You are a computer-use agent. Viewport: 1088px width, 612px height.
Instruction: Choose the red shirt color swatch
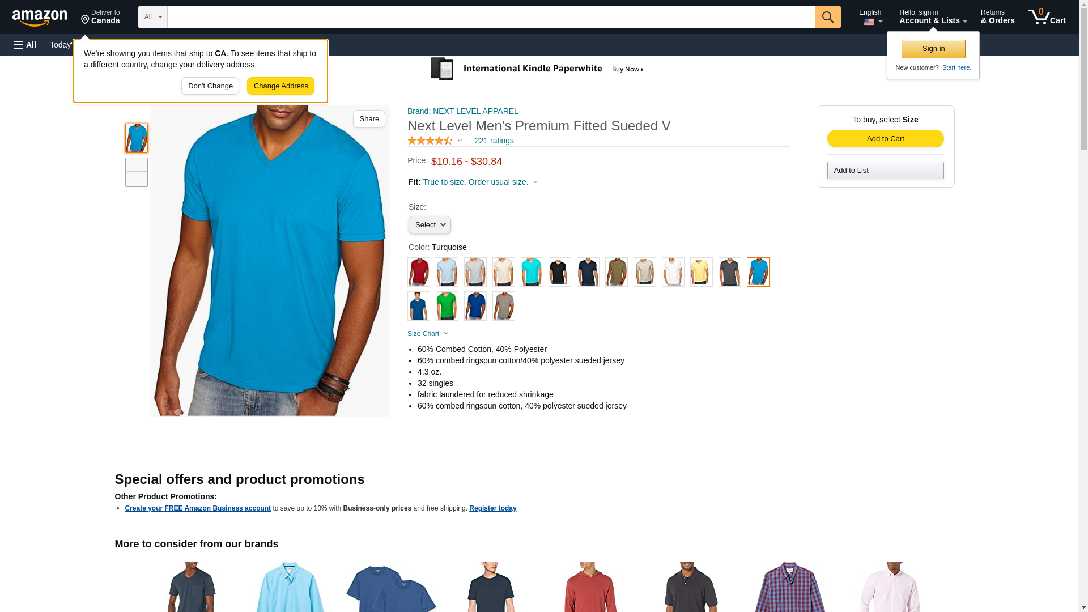(x=419, y=272)
